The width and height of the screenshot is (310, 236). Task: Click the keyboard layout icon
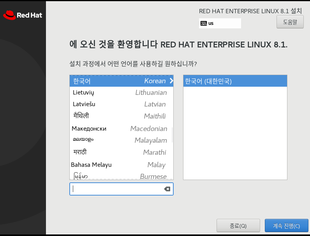(x=203, y=23)
